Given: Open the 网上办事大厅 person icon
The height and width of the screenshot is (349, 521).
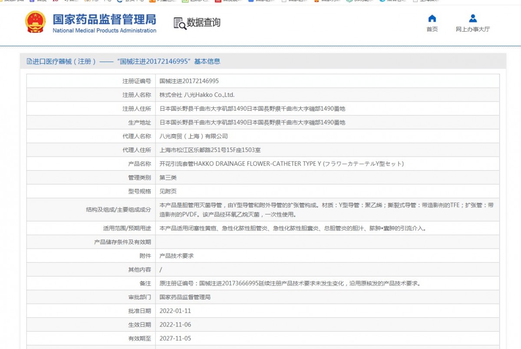Looking at the screenshot, I should (x=473, y=18).
